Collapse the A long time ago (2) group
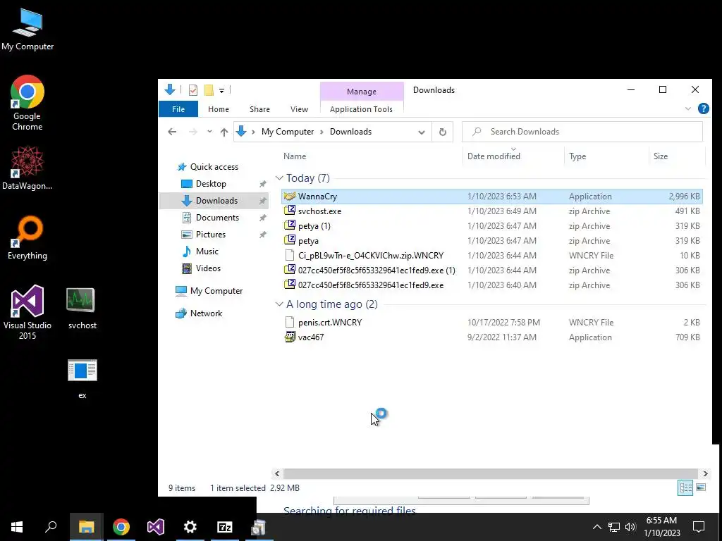 (x=279, y=304)
